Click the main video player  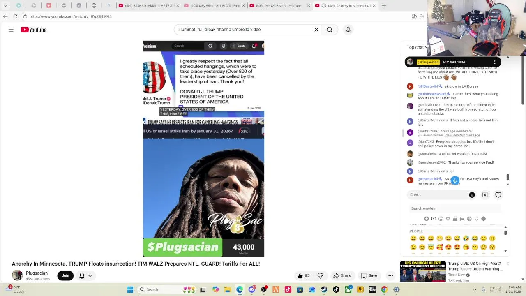[x=203, y=148]
